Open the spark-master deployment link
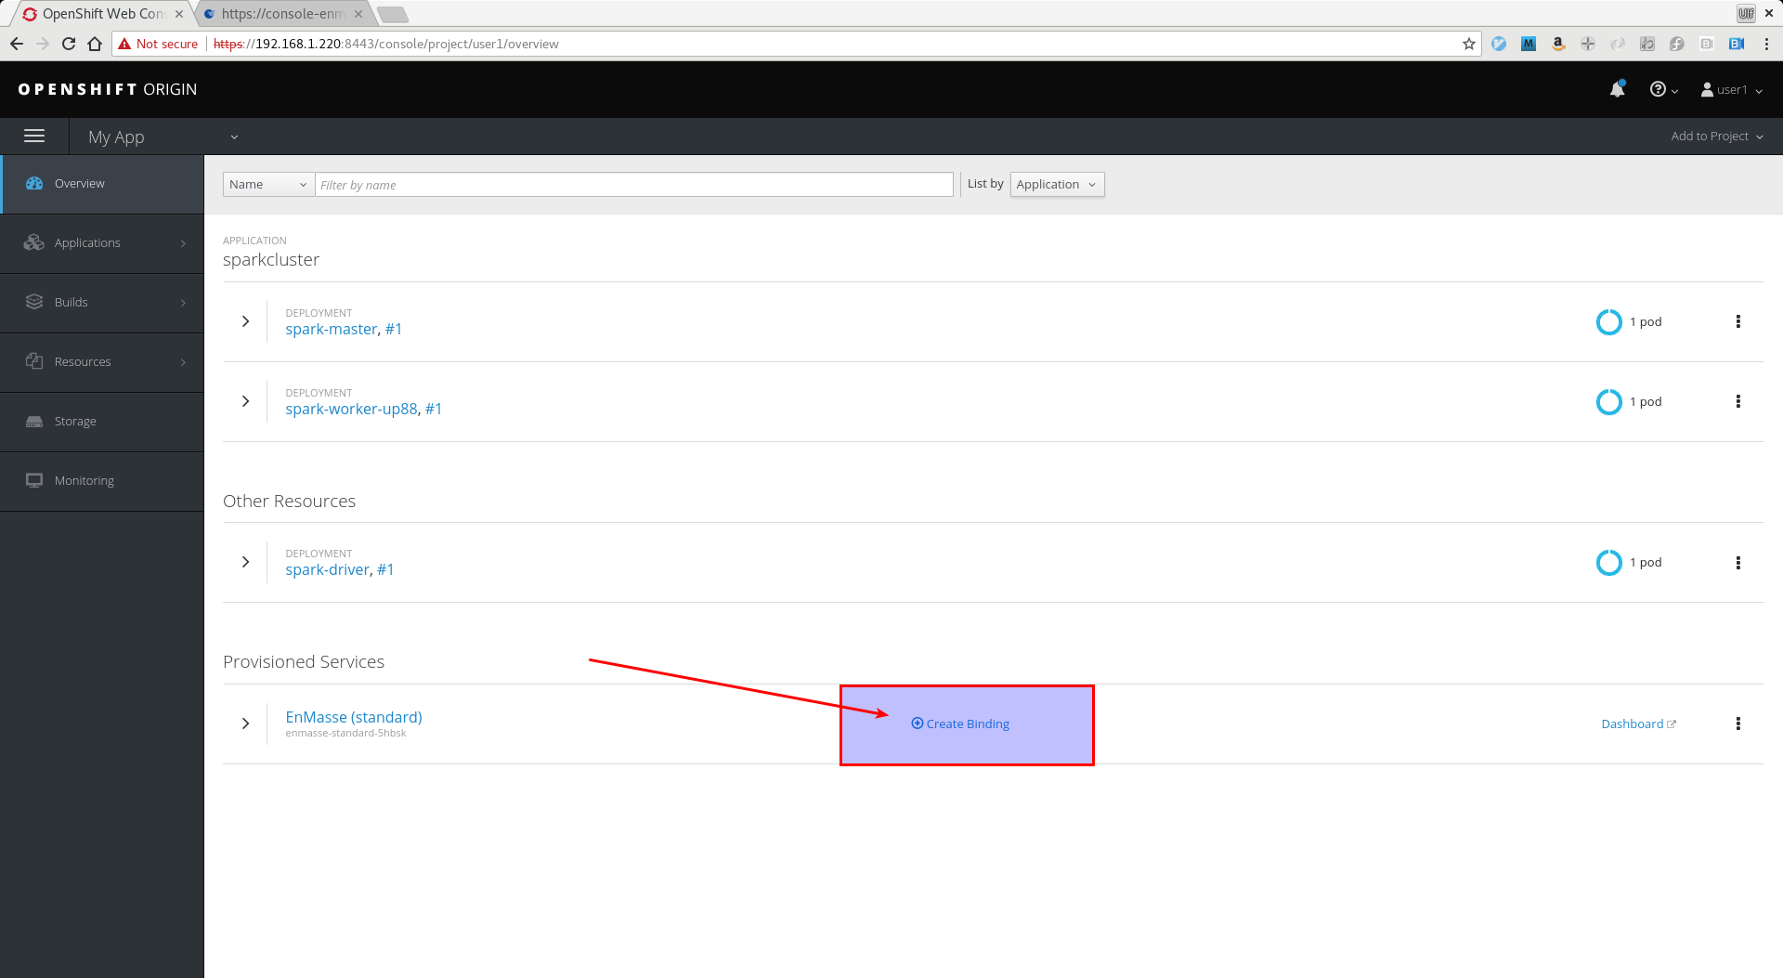 (332, 329)
